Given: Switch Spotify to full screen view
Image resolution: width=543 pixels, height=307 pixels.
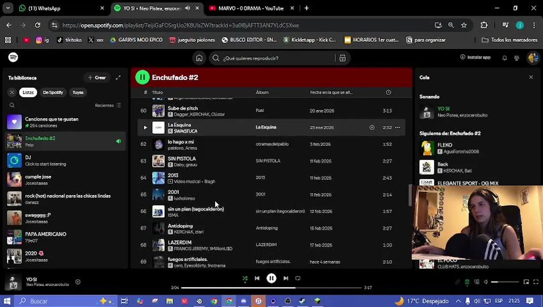Looking at the screenshot, I should [x=536, y=282].
